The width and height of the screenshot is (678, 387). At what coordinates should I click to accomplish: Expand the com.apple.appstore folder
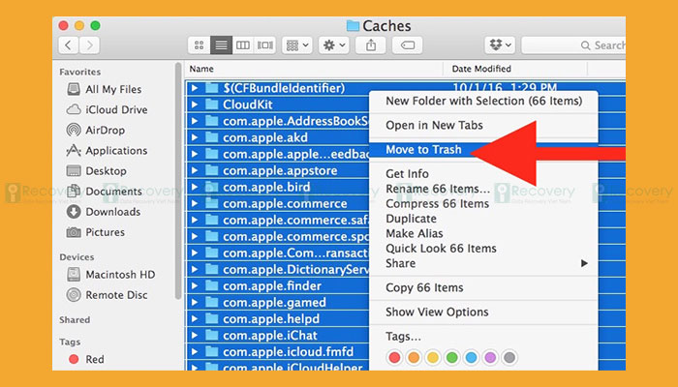[195, 170]
